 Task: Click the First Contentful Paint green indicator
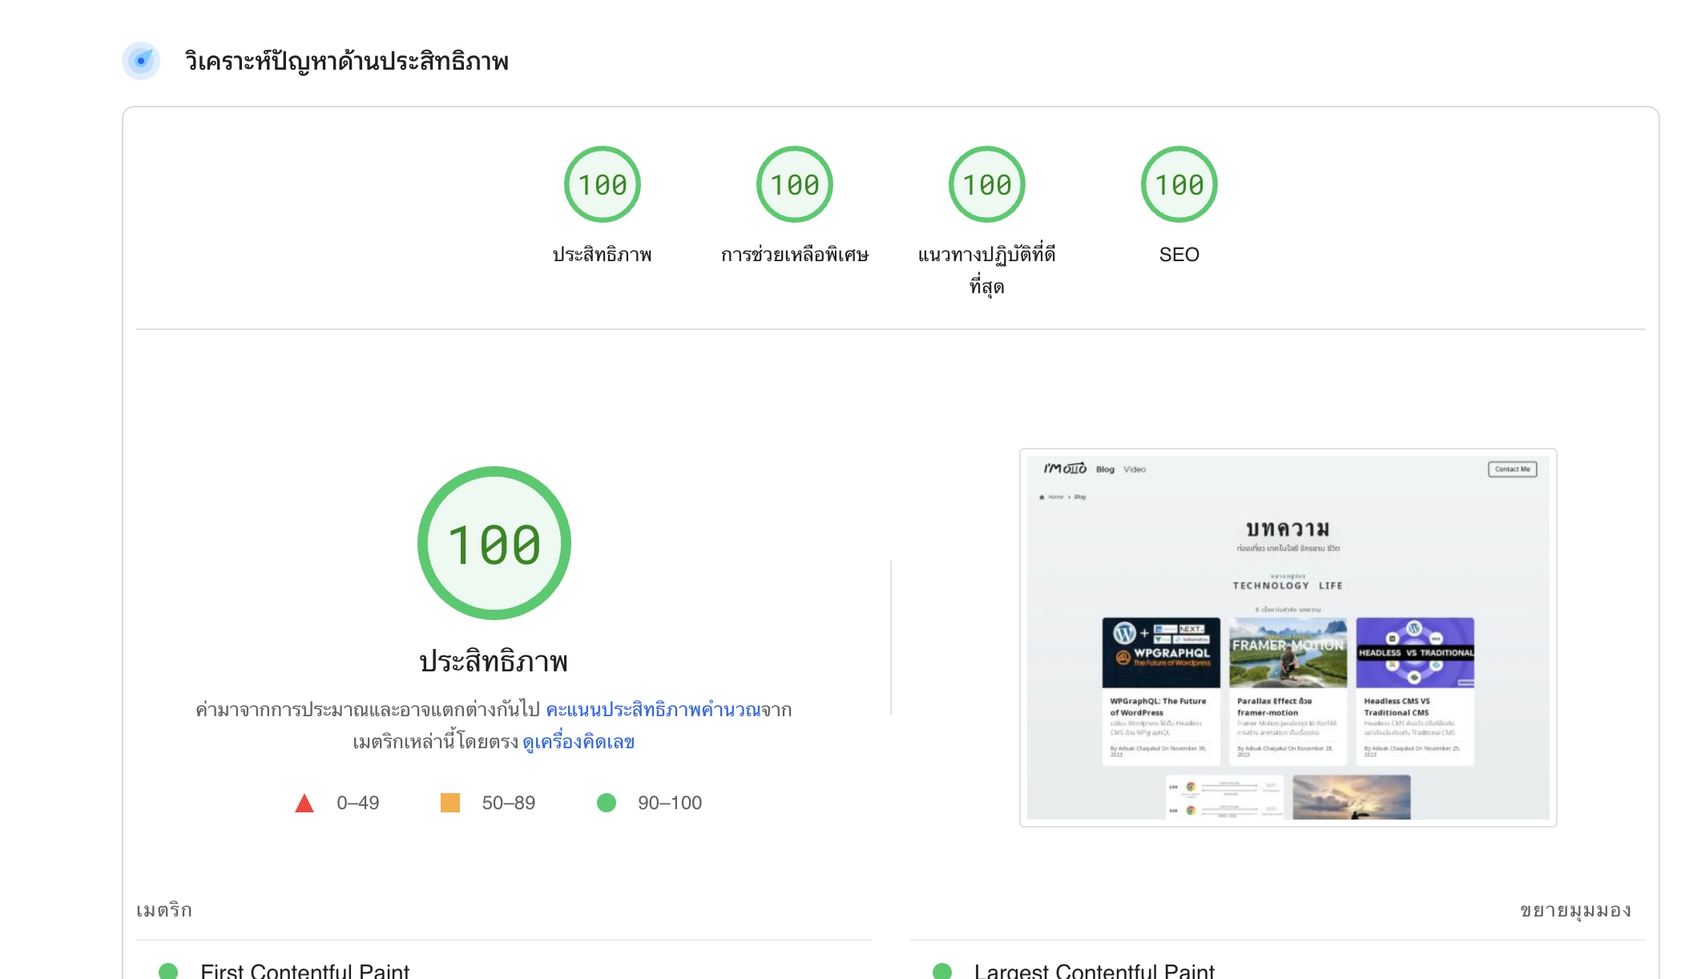(x=168, y=971)
